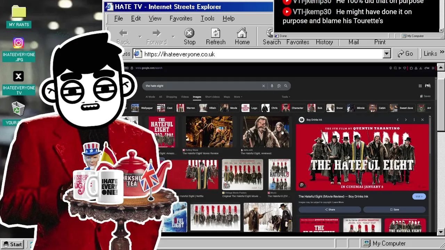Click the Explorer window scroll down arrow
The height and width of the screenshot is (250, 445).
click(441, 232)
